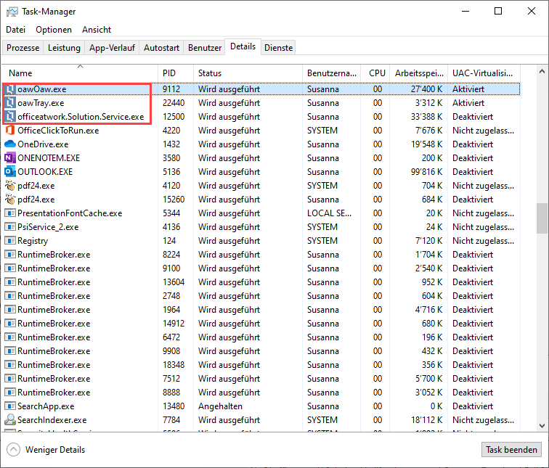Select the OneDrive.exe row name
This screenshot has width=549, height=468.
pos(43,144)
